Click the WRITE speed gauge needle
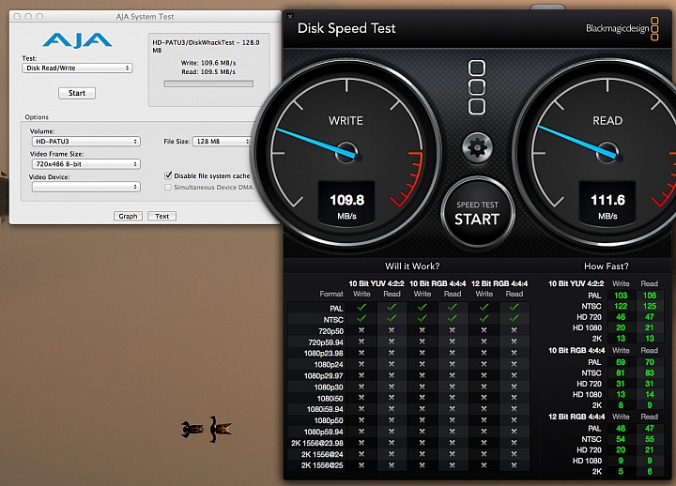The image size is (676, 486). (x=316, y=142)
